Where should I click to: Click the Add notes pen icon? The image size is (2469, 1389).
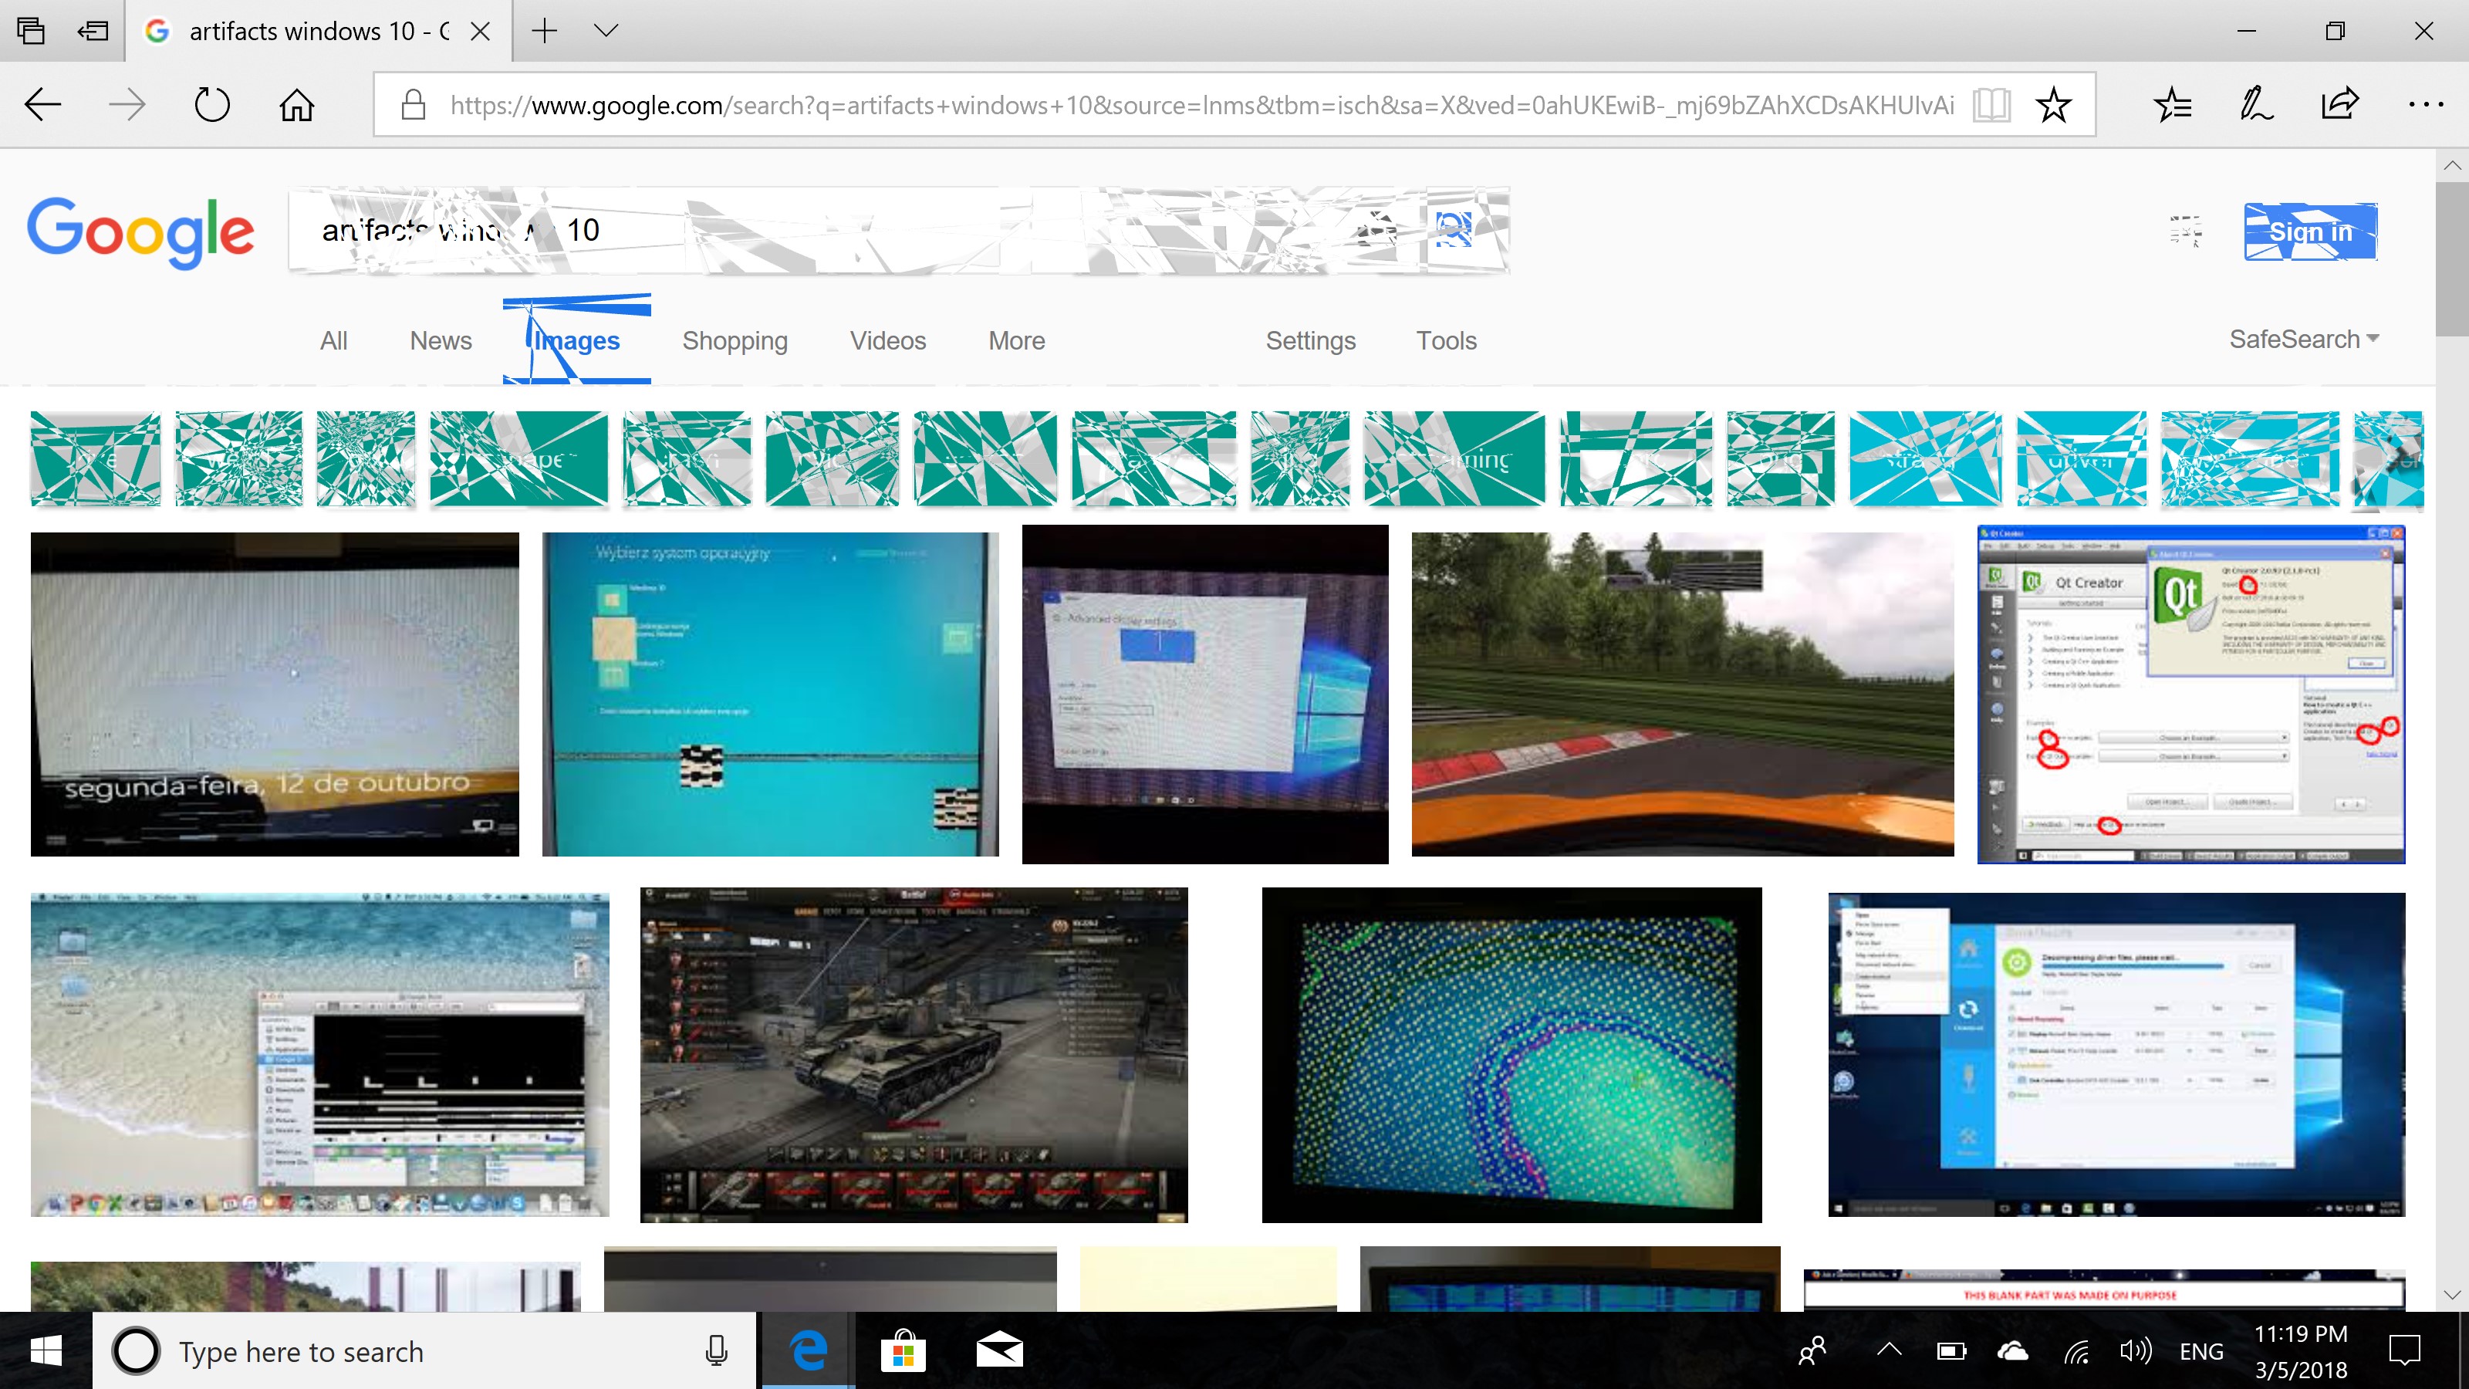point(2255,104)
